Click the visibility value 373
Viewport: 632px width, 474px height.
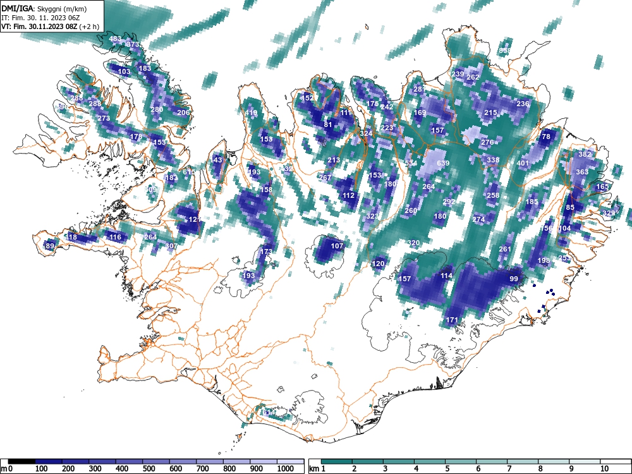pos(132,44)
